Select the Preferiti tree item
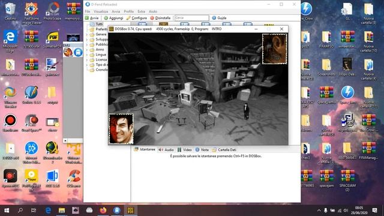Screen dimensions: 384x216 pyautogui.click(x=98, y=29)
